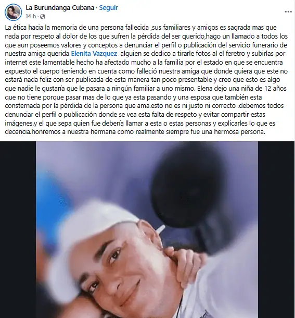Open the tagged profile Elenita Vazquez

tap(94, 54)
